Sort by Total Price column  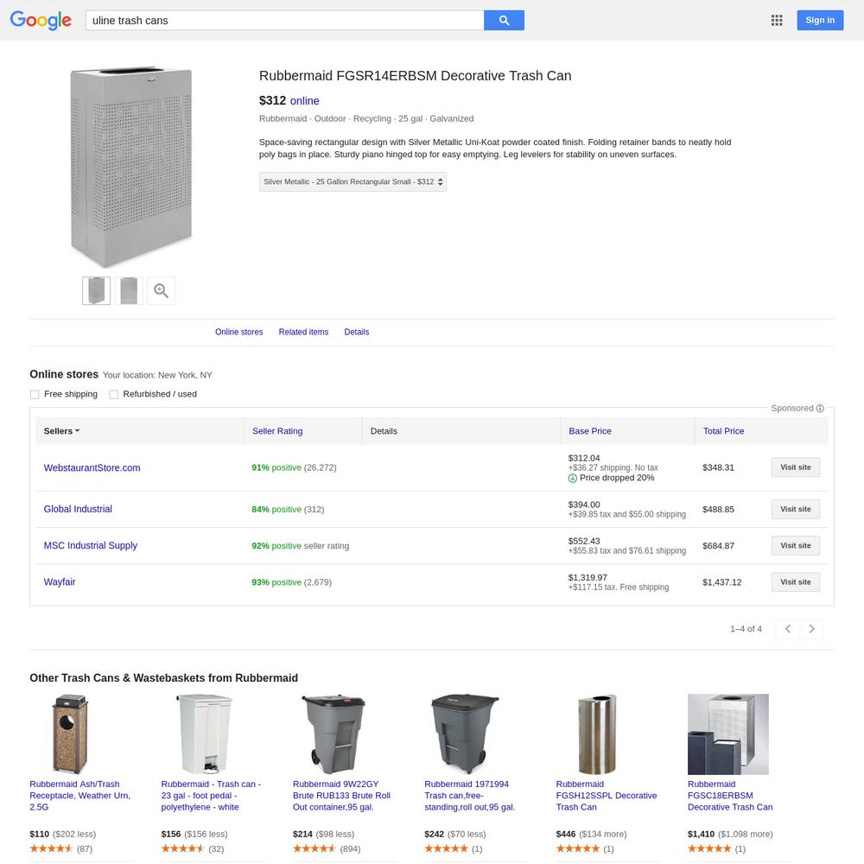(x=723, y=431)
